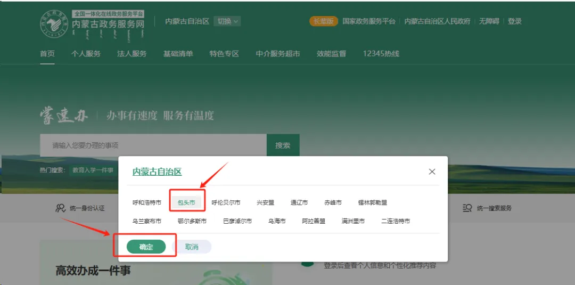Screen dimensions: 575x285
Task: Select 乌兰察布市 in the dialog
Action: click(147, 221)
